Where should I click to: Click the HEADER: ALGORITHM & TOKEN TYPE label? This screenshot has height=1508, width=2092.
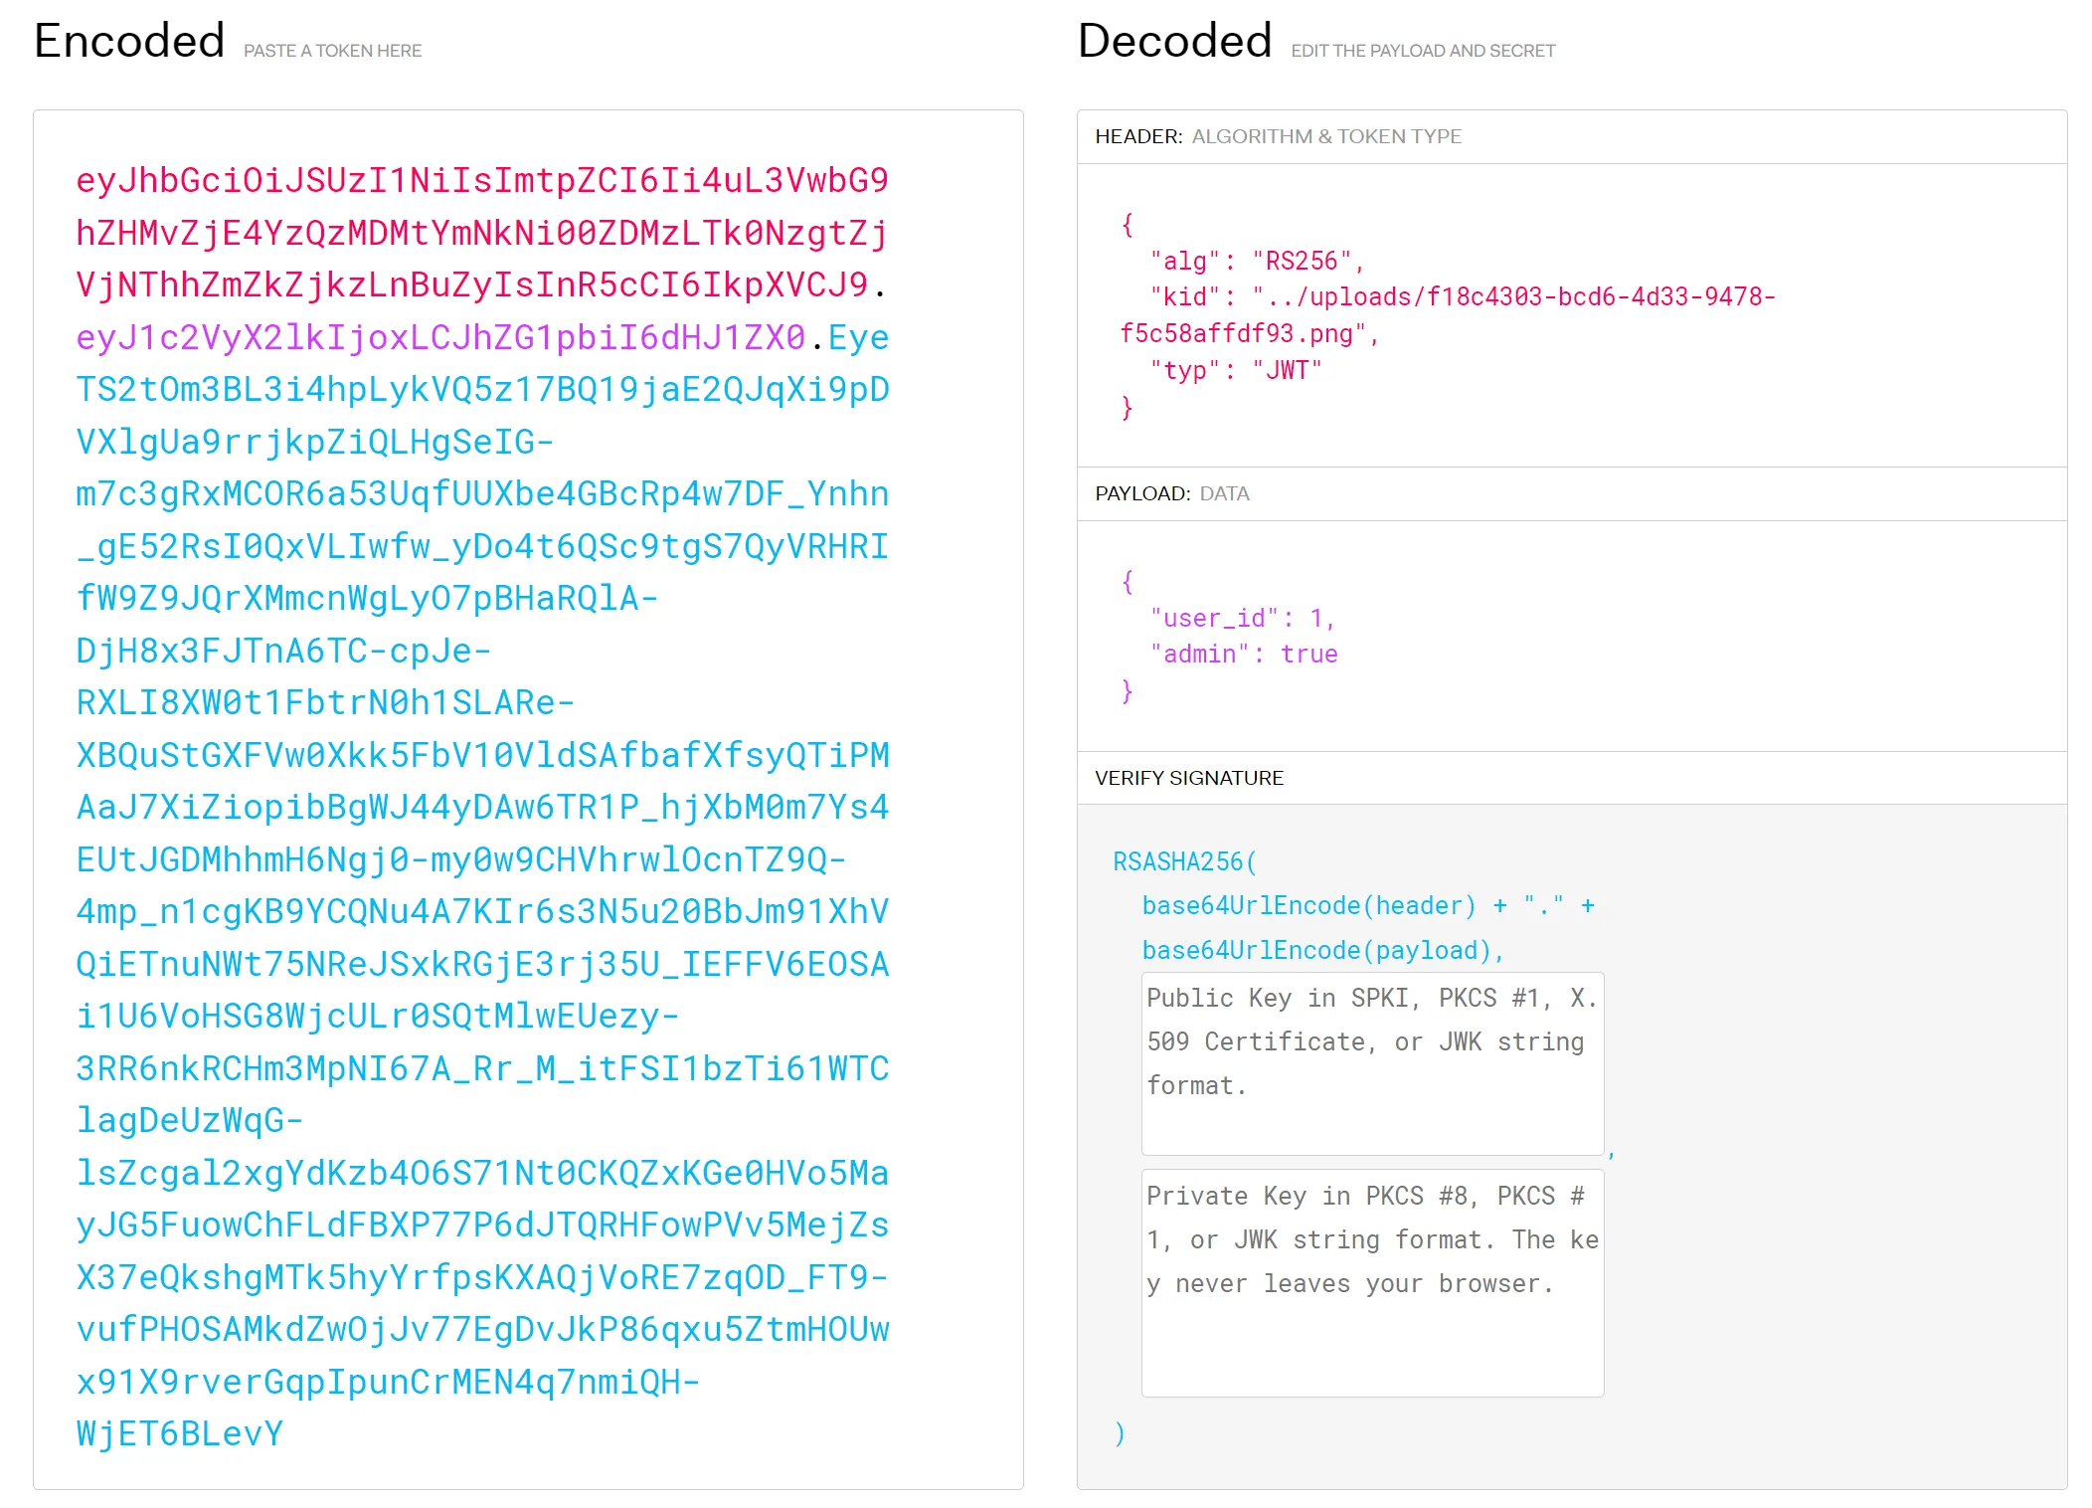[1278, 136]
